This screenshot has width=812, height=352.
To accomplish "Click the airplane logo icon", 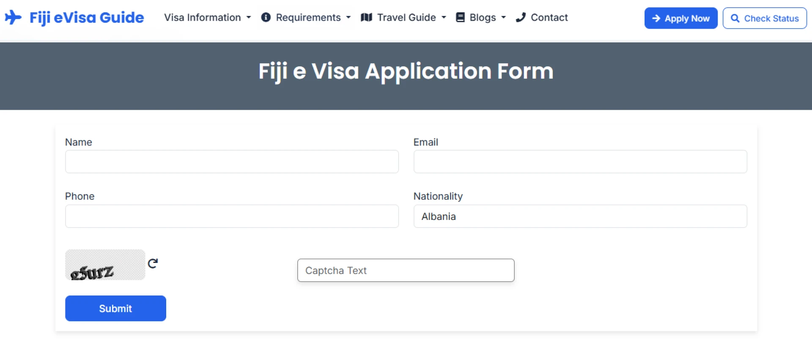I will click(x=13, y=17).
